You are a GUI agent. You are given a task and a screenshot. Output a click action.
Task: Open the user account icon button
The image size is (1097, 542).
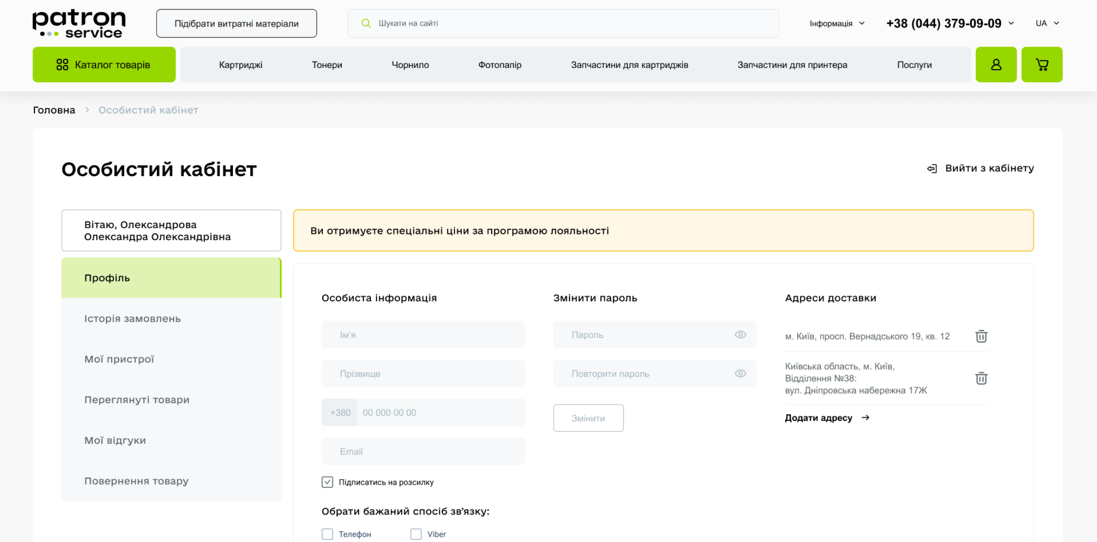point(996,65)
